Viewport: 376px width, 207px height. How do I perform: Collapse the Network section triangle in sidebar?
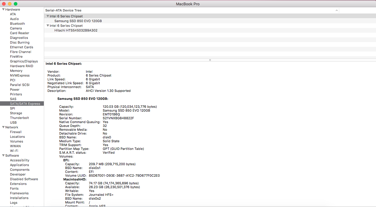3,127
